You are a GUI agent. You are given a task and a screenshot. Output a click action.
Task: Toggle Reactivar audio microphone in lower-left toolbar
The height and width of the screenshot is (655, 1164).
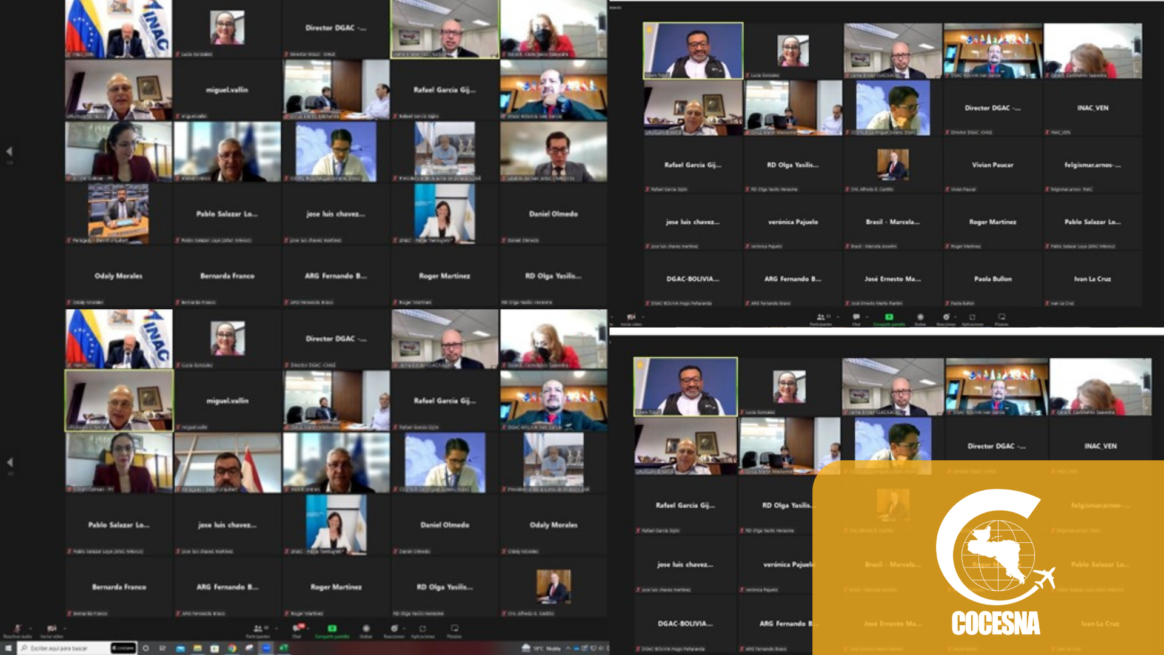17,629
